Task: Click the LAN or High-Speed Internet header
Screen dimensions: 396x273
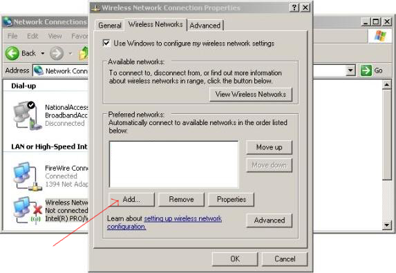Action: click(x=49, y=147)
